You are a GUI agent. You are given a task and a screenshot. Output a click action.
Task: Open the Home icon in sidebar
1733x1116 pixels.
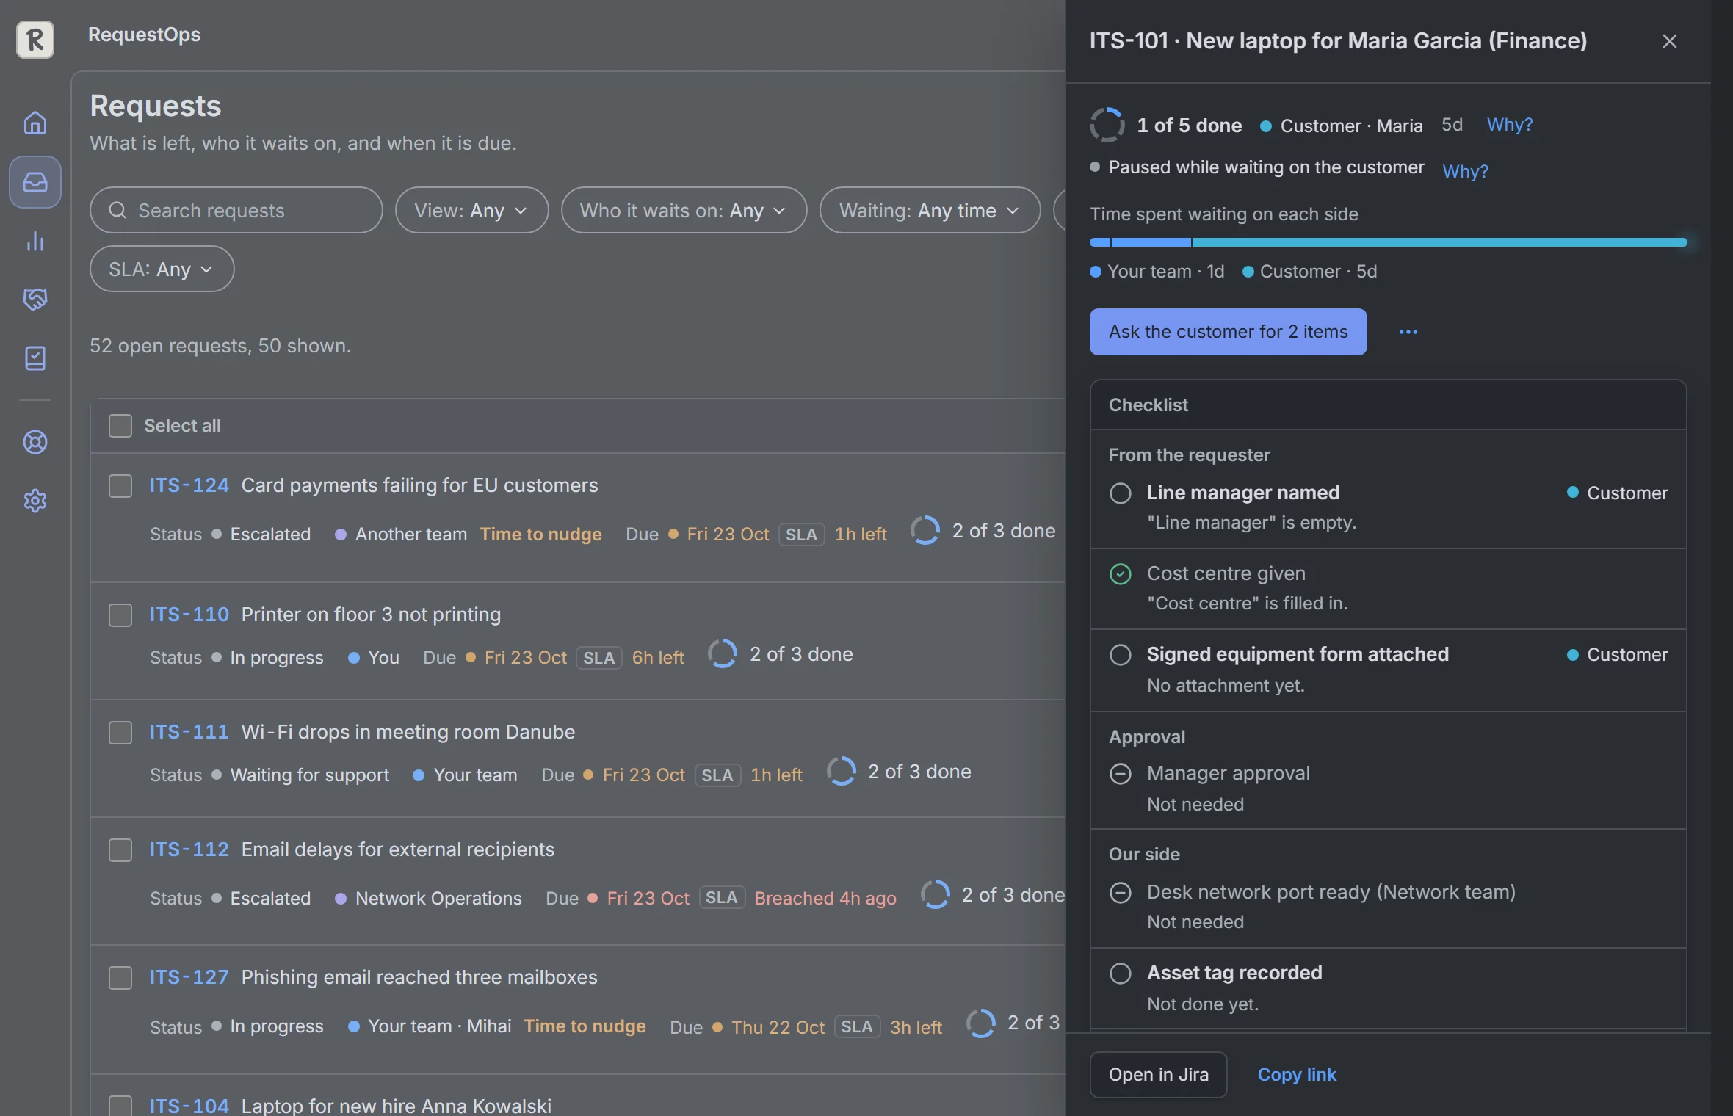pyautogui.click(x=35, y=123)
